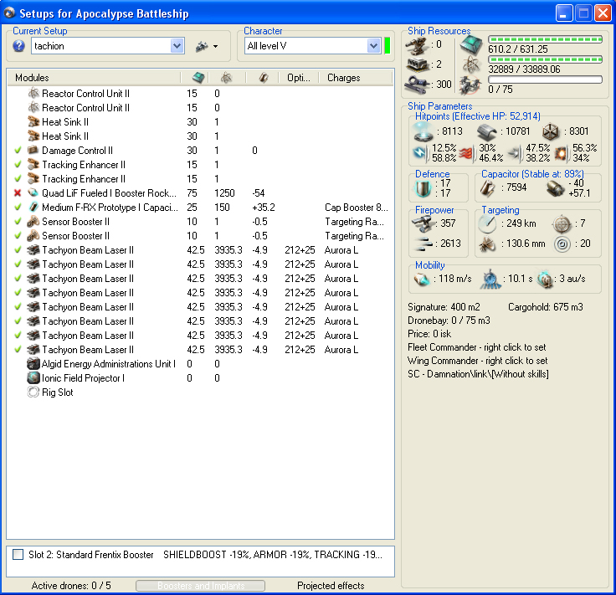Screen dimensions: 616x595
Task: Click the blue help question mark icon
Action: pyautogui.click(x=18, y=46)
